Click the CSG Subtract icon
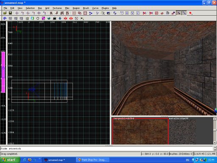The image size is (217, 163). point(74,13)
